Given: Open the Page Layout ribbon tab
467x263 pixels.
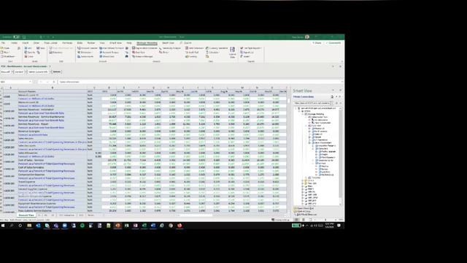Looking at the screenshot, I should (x=50, y=43).
